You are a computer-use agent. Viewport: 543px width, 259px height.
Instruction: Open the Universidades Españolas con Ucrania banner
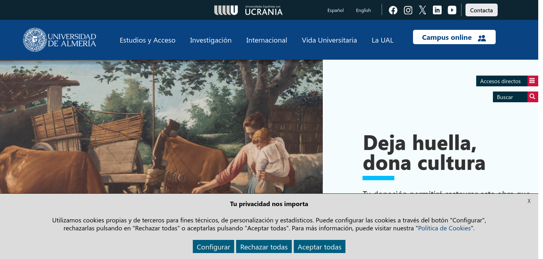coord(248,10)
